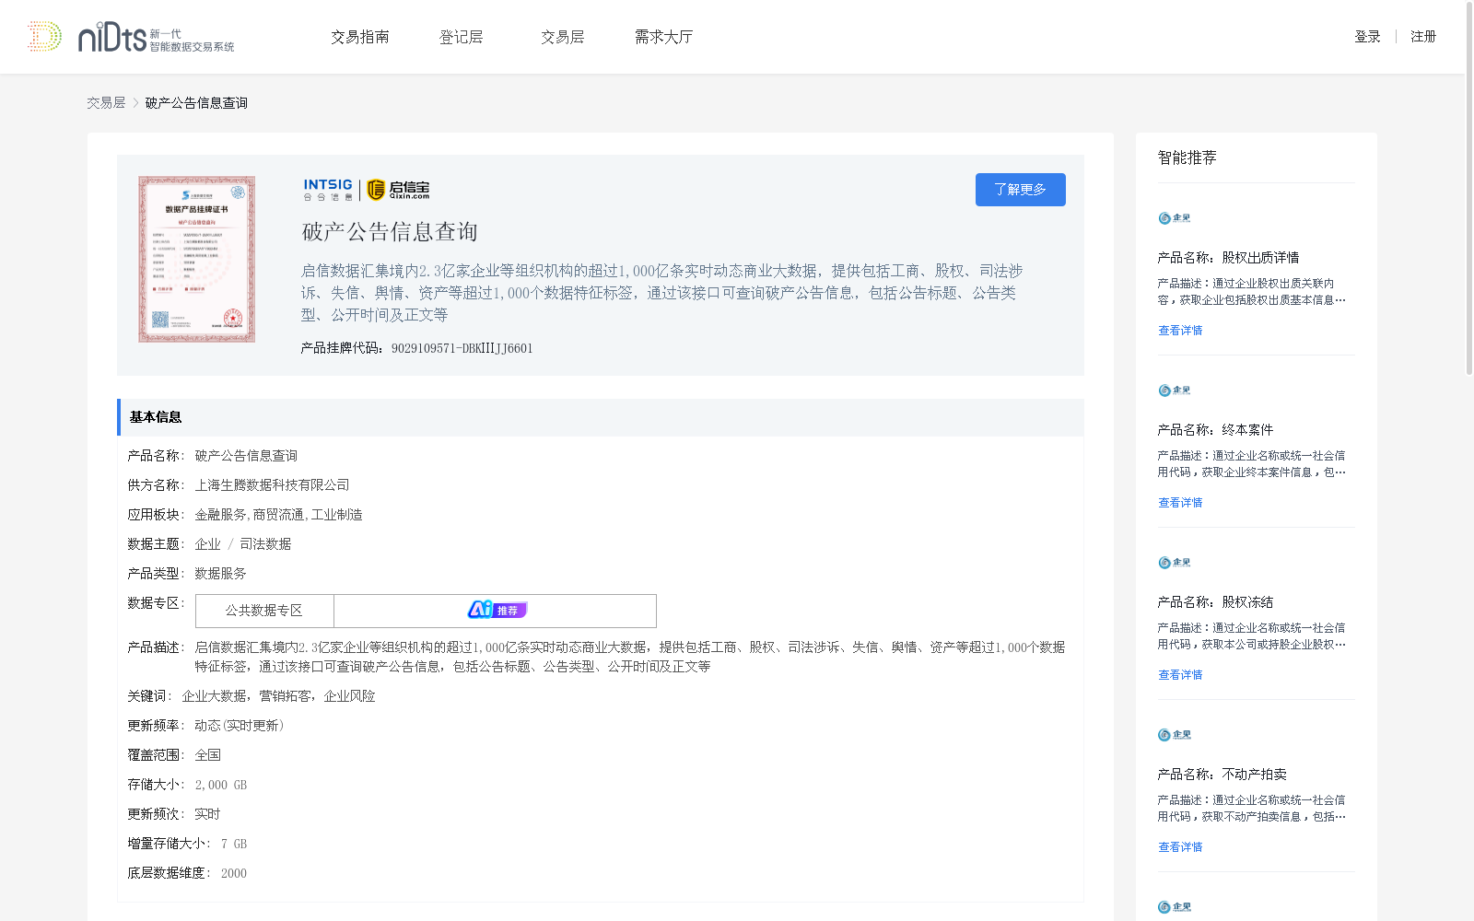
Task: Select 更新频次 value 实时
Action: tap(207, 814)
